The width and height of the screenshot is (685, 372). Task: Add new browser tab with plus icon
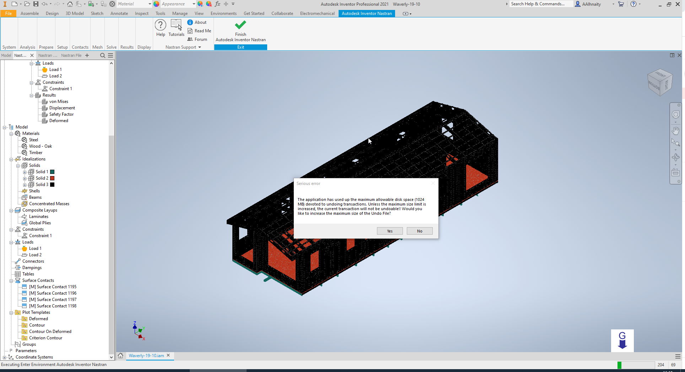[87, 55]
